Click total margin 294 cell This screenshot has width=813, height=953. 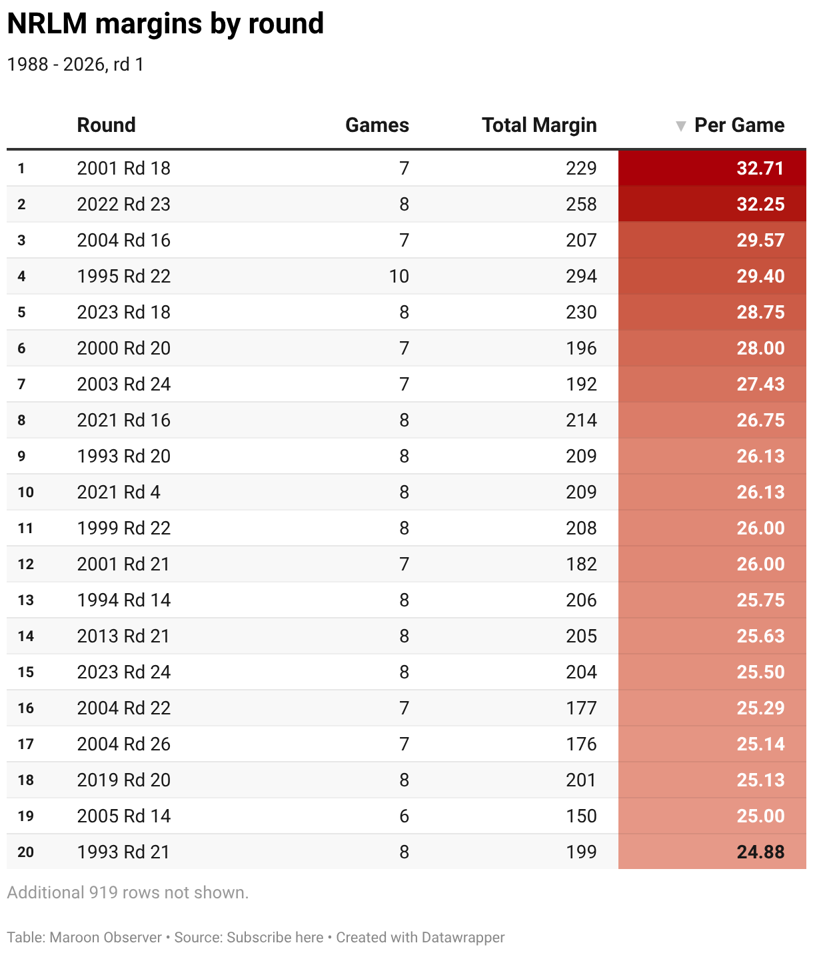tap(581, 276)
